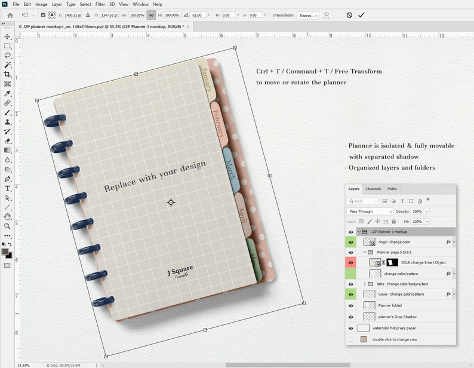Click the double click to change color swatch thumbnail
This screenshot has height=368, width=474.
click(364, 339)
